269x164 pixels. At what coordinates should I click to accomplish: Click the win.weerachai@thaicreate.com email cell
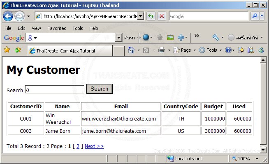pos(121,118)
